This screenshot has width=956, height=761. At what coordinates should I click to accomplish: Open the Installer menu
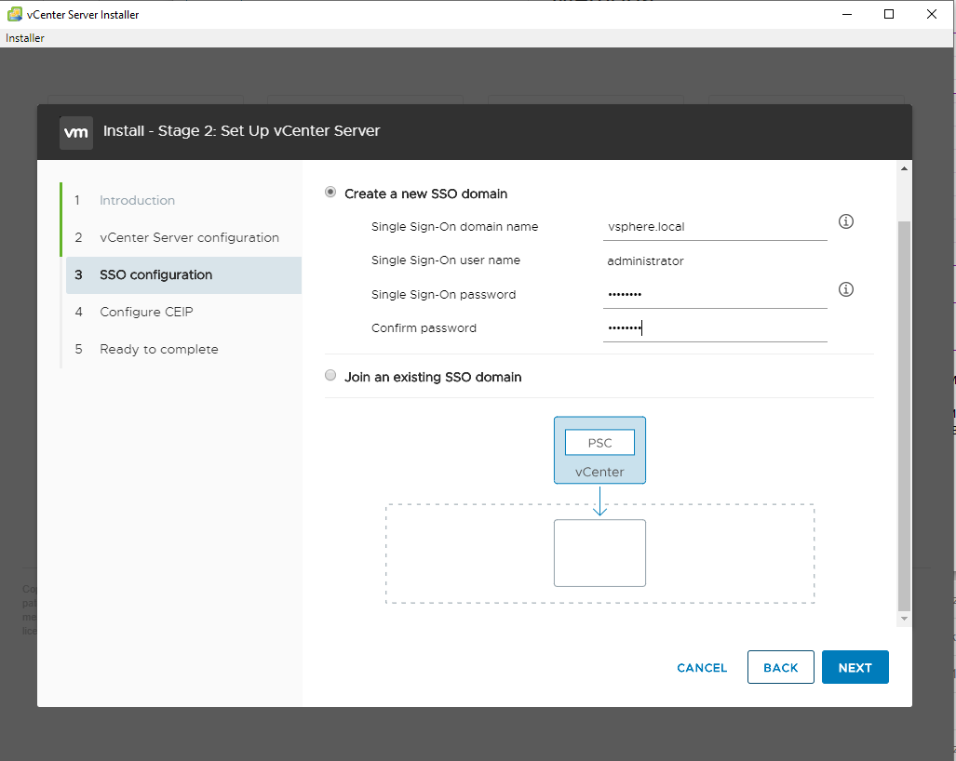25,38
